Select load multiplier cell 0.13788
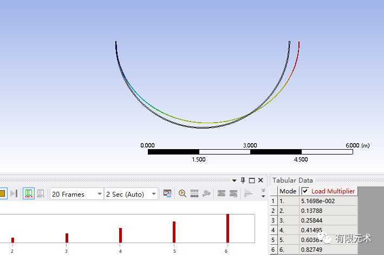The image size is (384, 255). point(328,211)
